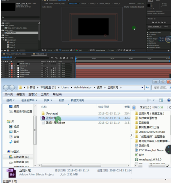Open the 查看(V) menu in Explorer
The height and width of the screenshot is (184, 171).
click(x=33, y=94)
